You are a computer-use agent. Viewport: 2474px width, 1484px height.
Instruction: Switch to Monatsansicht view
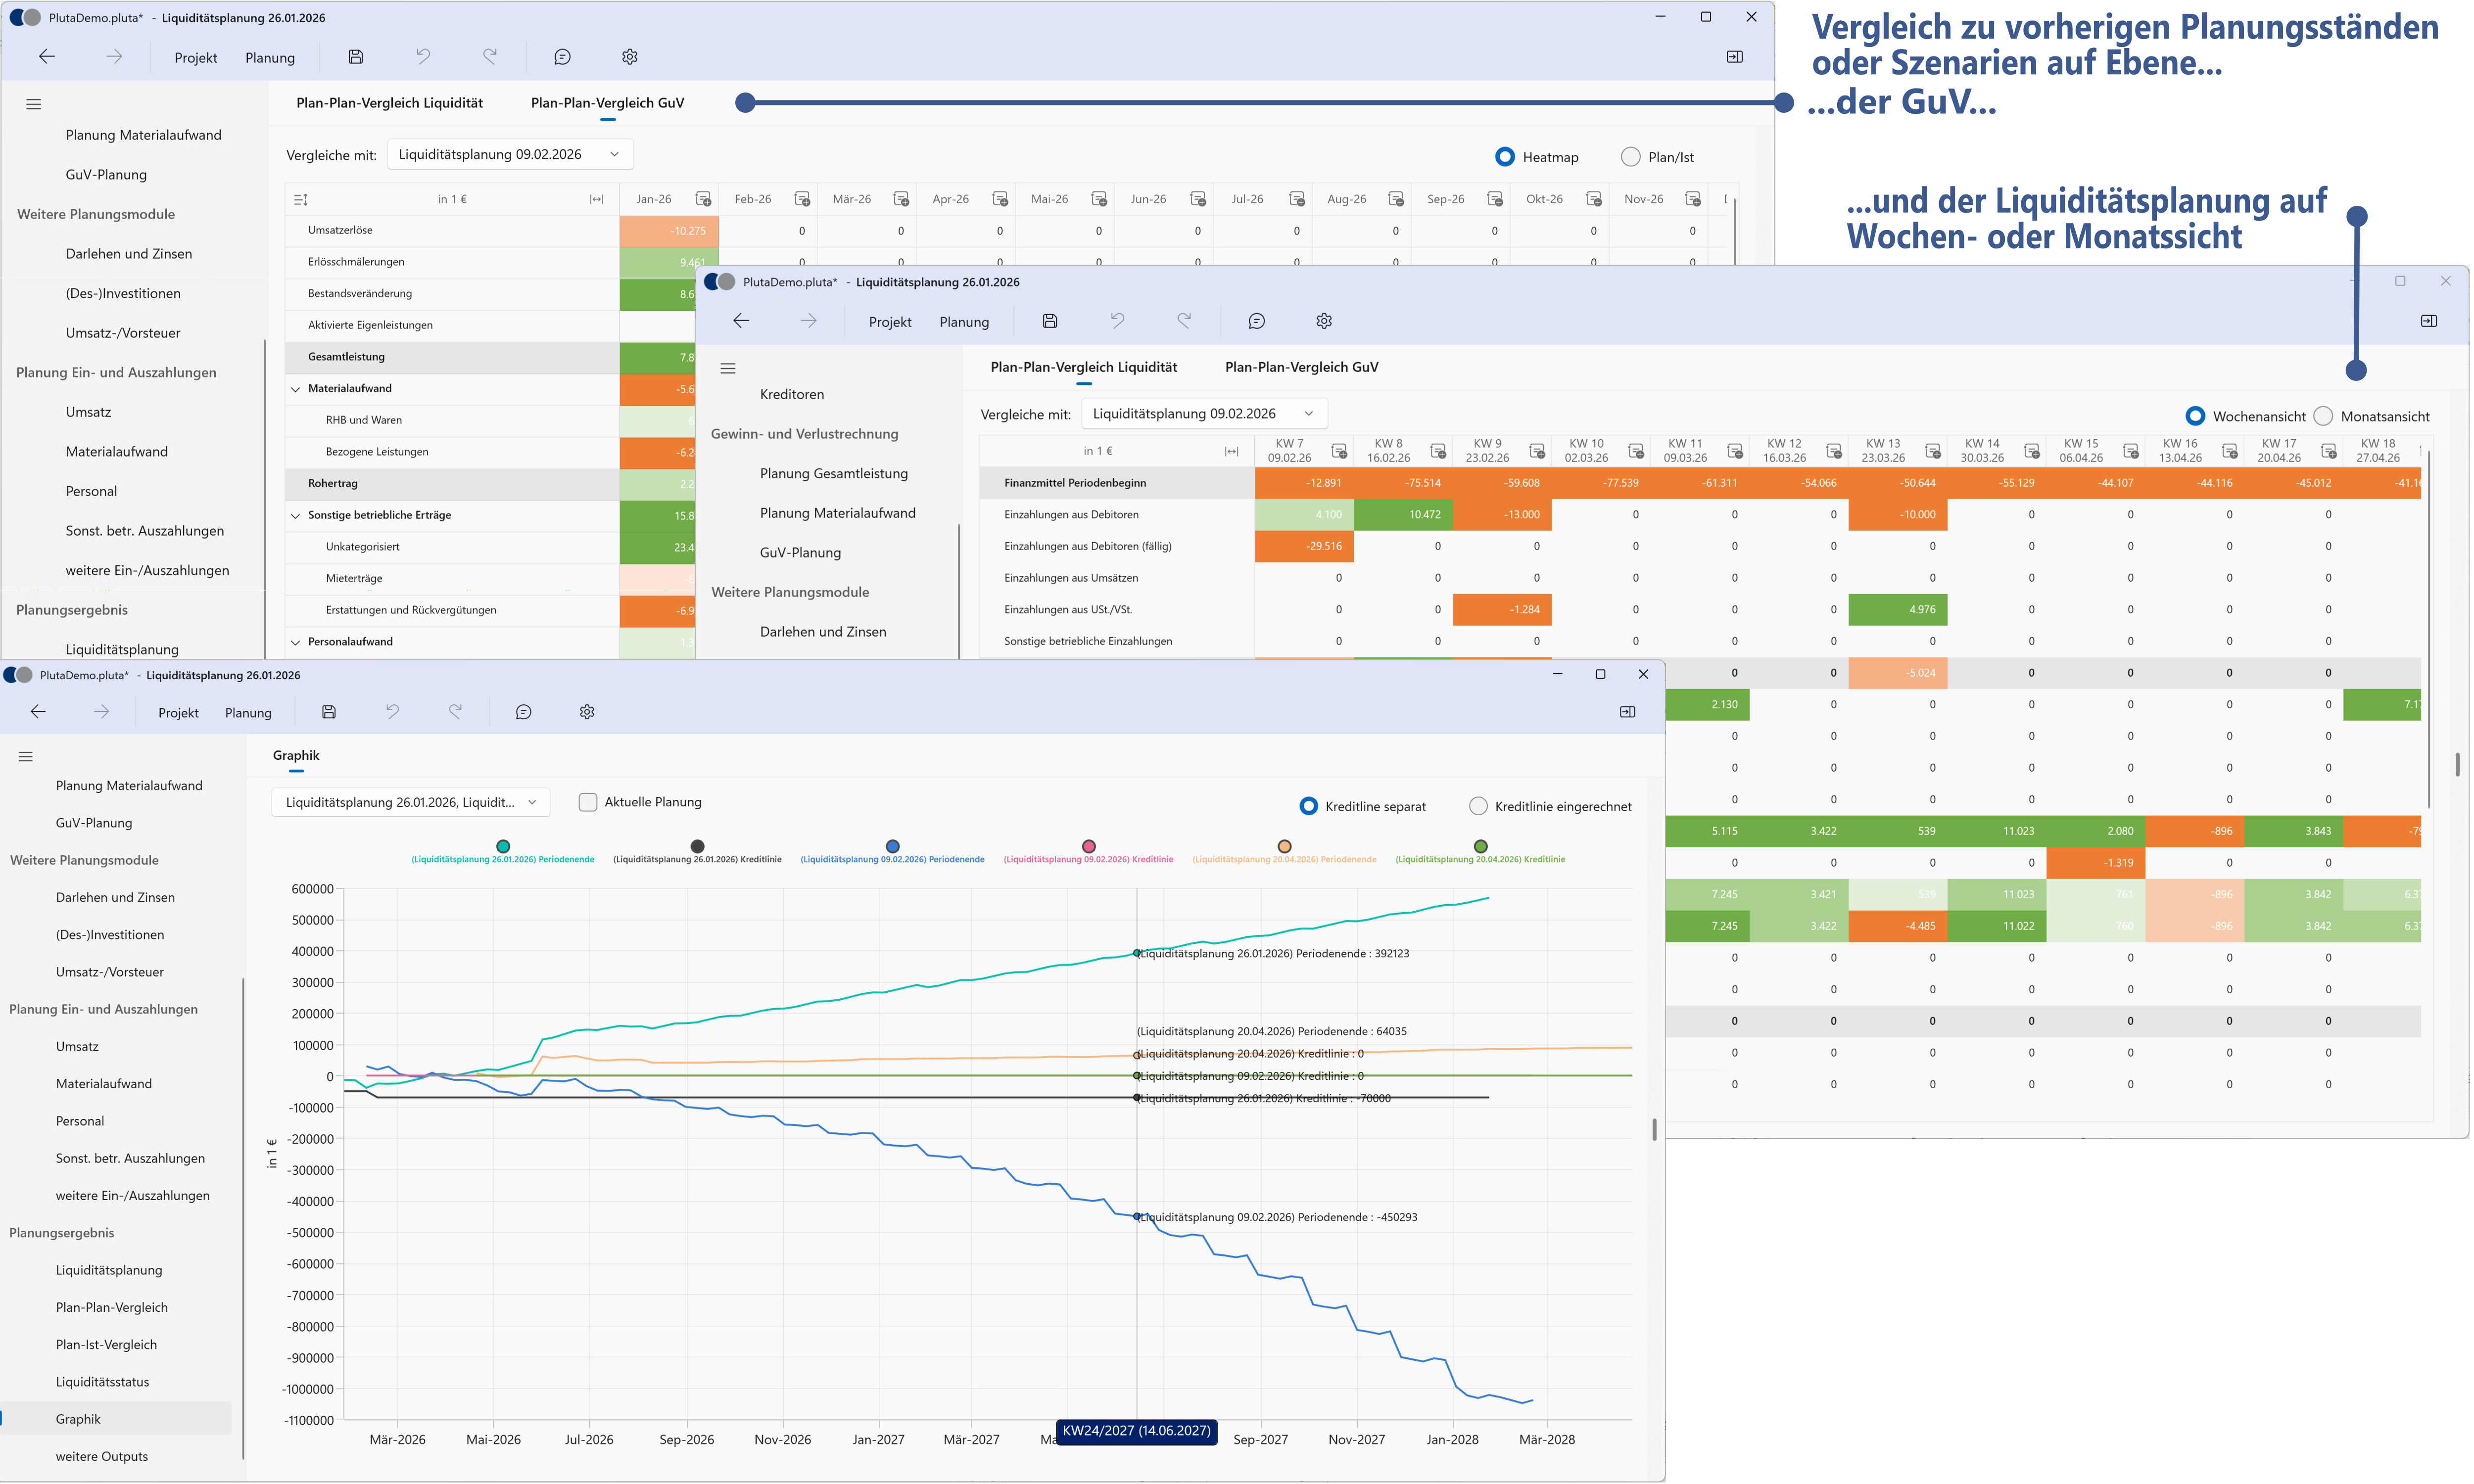(2323, 416)
